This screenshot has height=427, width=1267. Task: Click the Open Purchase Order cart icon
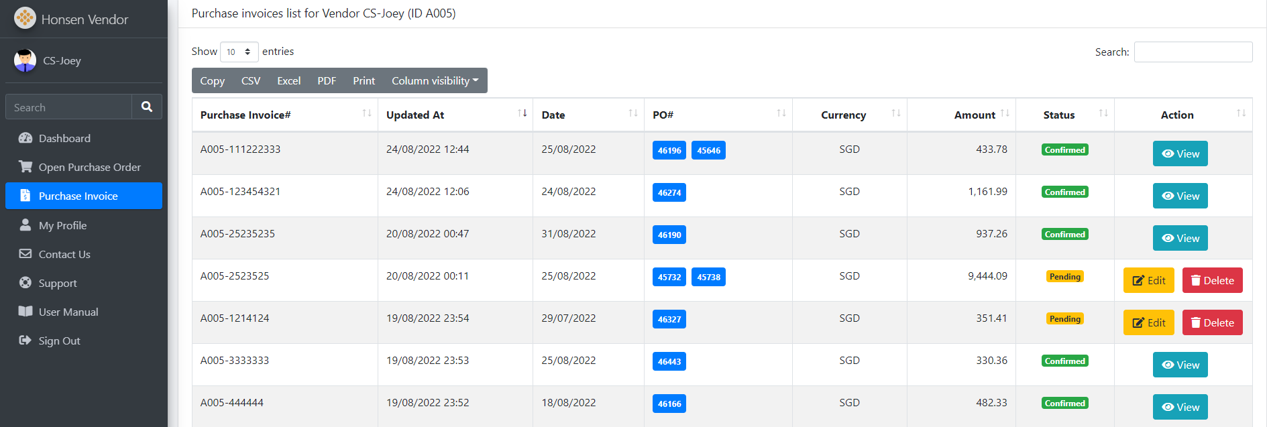[x=25, y=166]
